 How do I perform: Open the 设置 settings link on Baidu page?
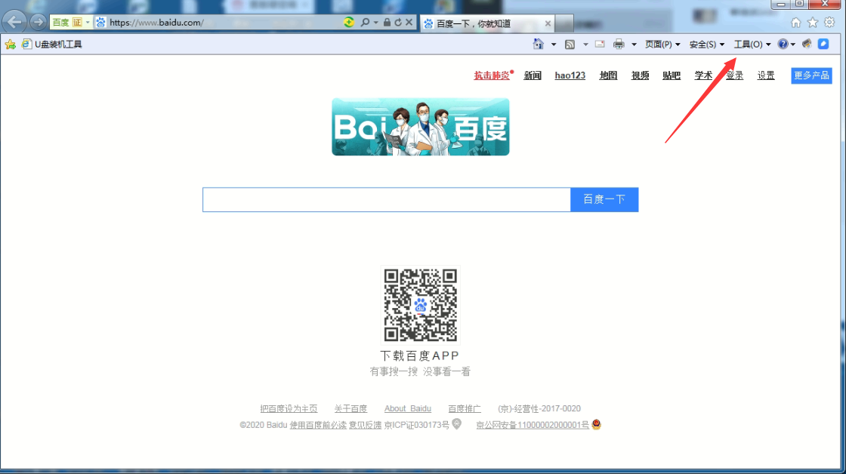click(x=766, y=75)
